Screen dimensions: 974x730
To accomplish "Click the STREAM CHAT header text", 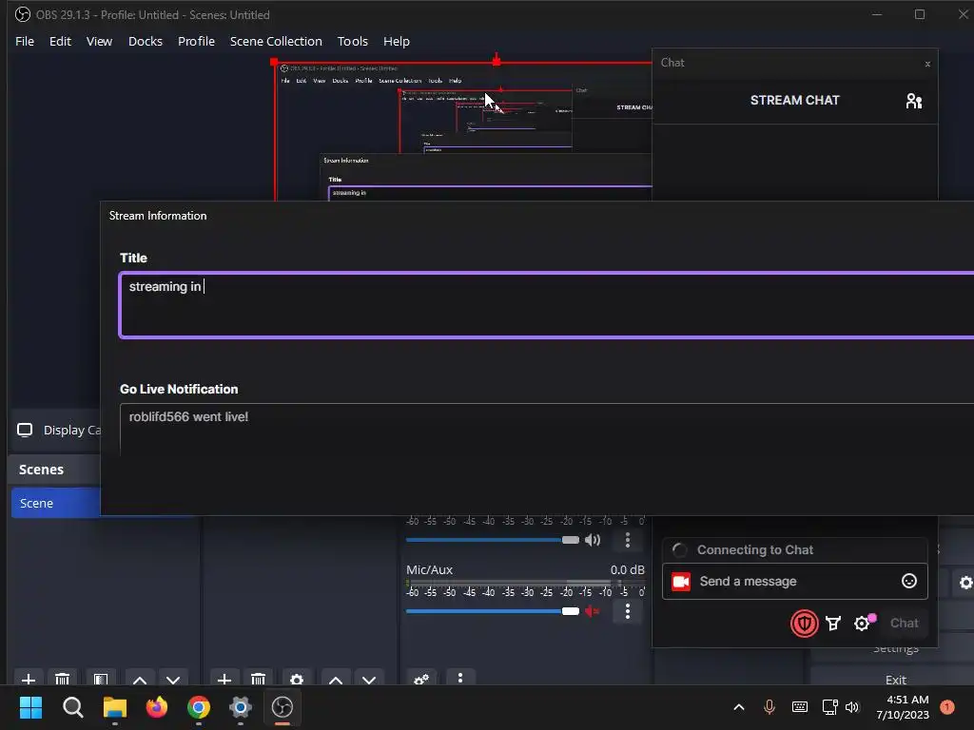I will click(x=794, y=100).
